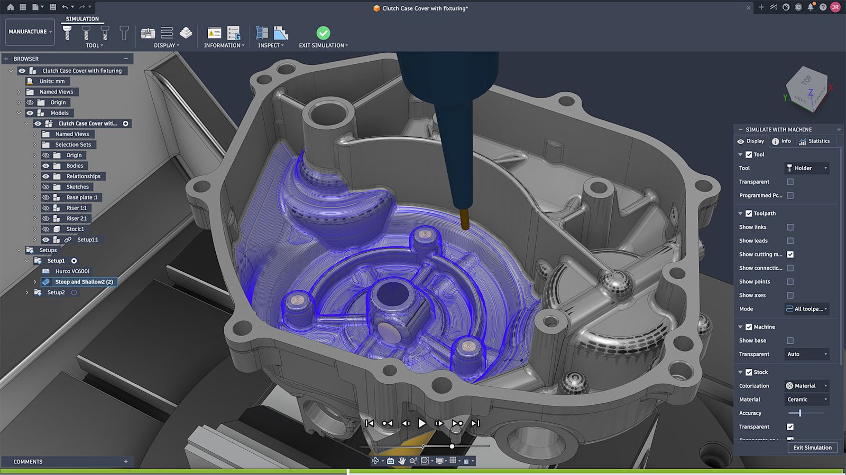Play the simulation

pyautogui.click(x=422, y=423)
